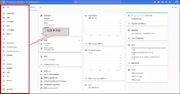Open the resources card three-dot menu
The image size is (180, 94).
(79, 40)
